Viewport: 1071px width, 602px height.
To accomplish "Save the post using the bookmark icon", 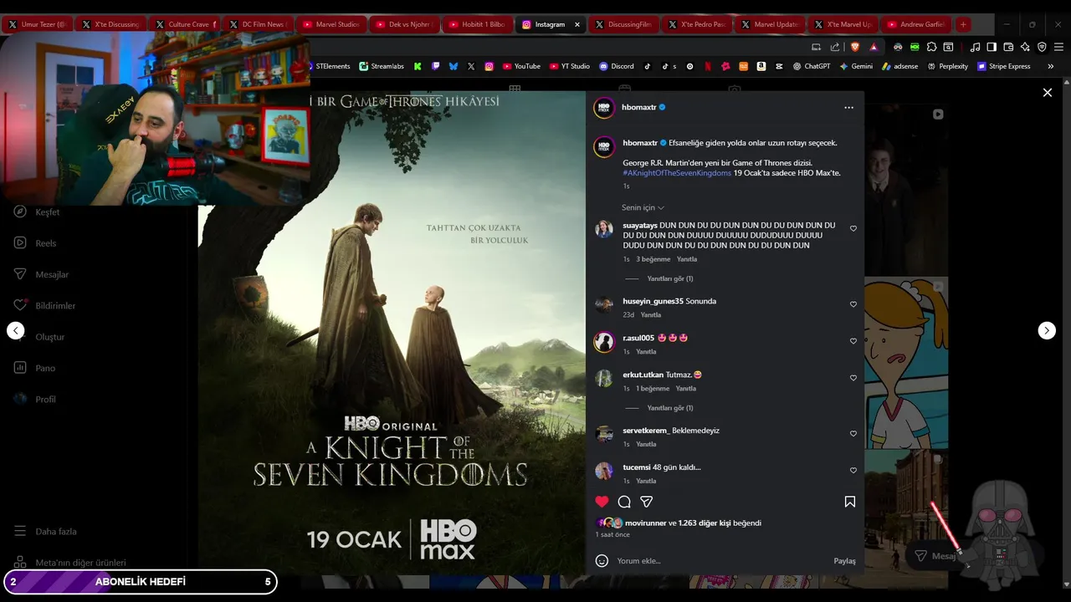I will click(x=849, y=502).
